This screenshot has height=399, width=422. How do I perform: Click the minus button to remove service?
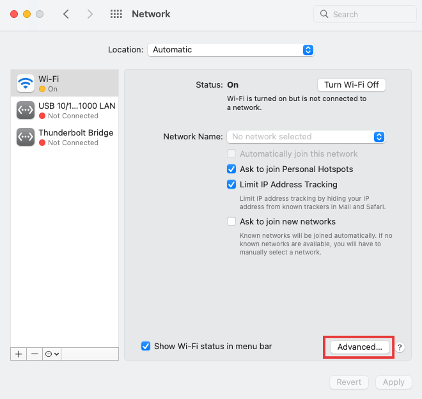(x=35, y=354)
